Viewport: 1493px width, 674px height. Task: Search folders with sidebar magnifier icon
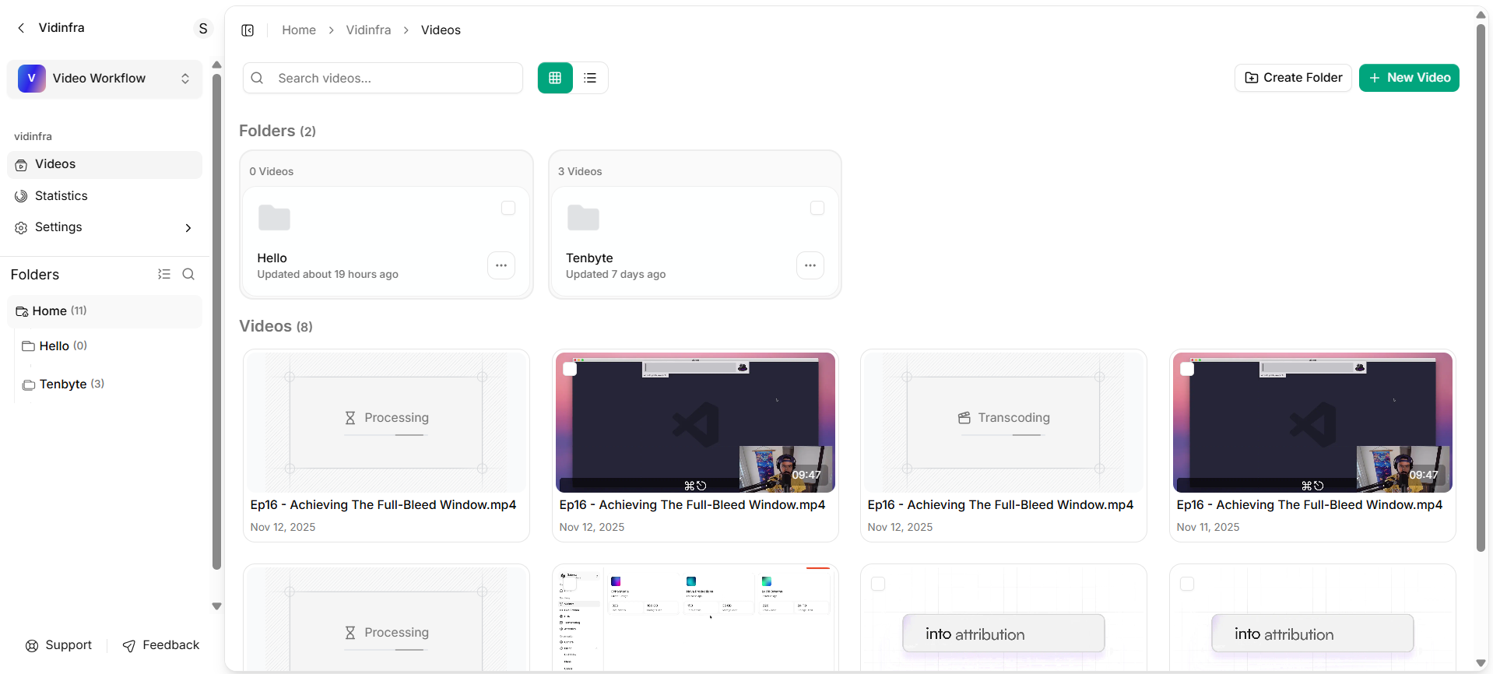188,274
